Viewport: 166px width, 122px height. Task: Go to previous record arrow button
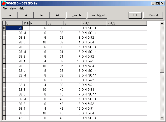tap(26, 15)
